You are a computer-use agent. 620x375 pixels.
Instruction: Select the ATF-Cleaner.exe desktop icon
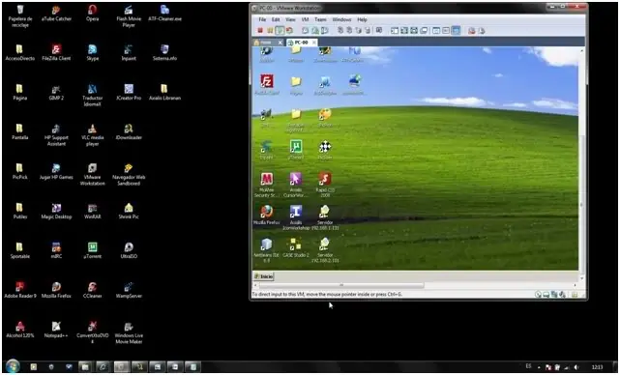tap(164, 13)
